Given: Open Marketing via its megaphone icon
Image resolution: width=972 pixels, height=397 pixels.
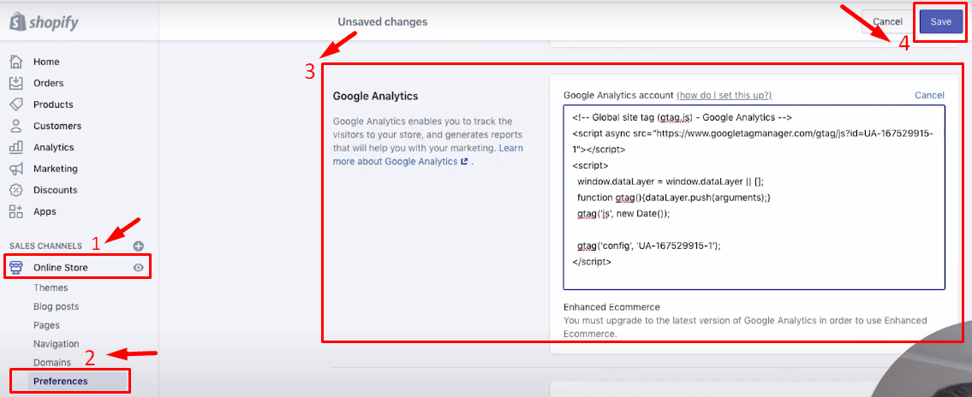Looking at the screenshot, I should pyautogui.click(x=16, y=169).
